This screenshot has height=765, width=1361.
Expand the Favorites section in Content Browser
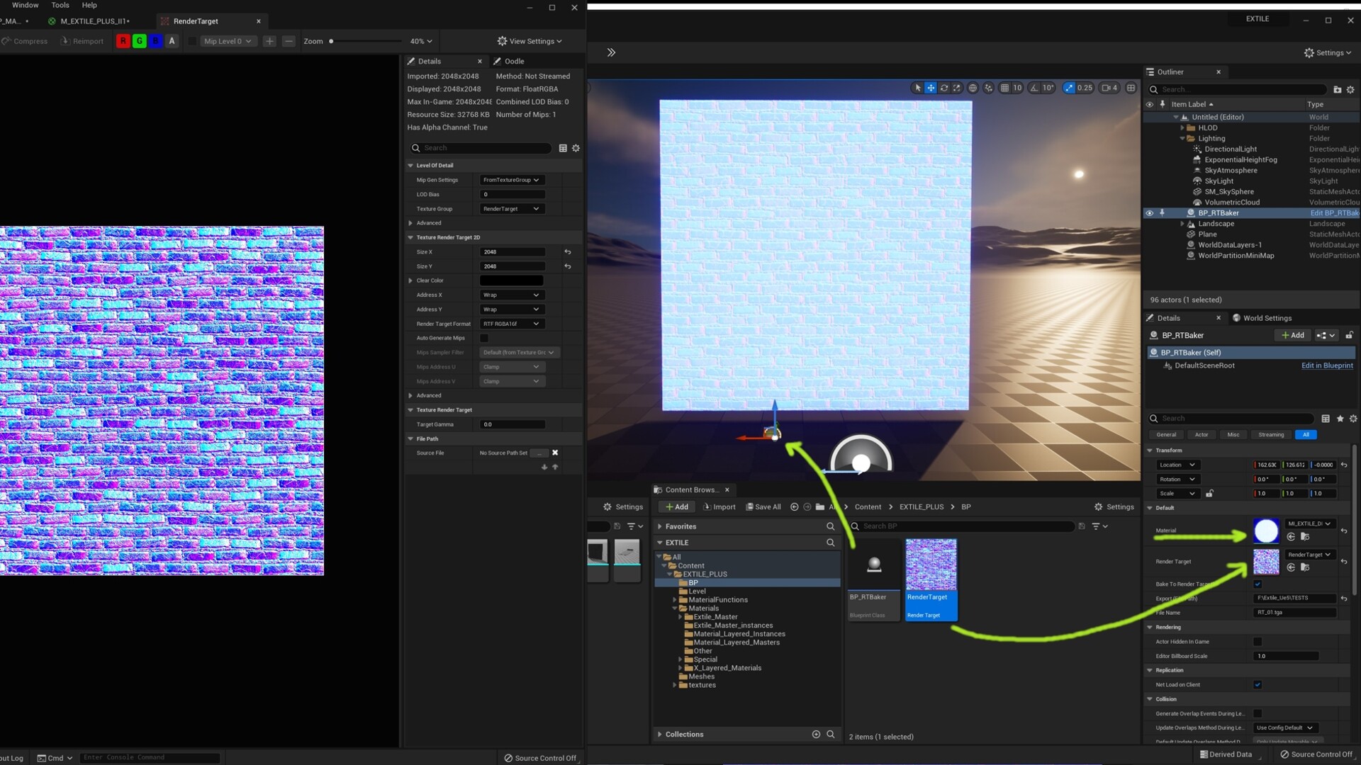coord(660,526)
